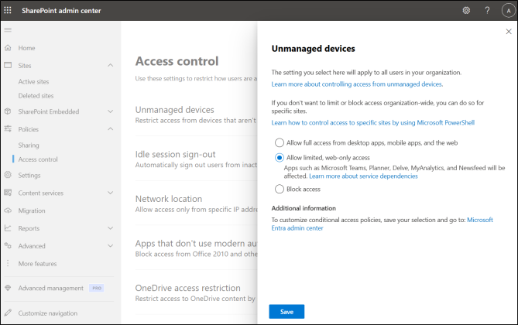Select Allow full access radio option
The image size is (518, 325).
280,142
